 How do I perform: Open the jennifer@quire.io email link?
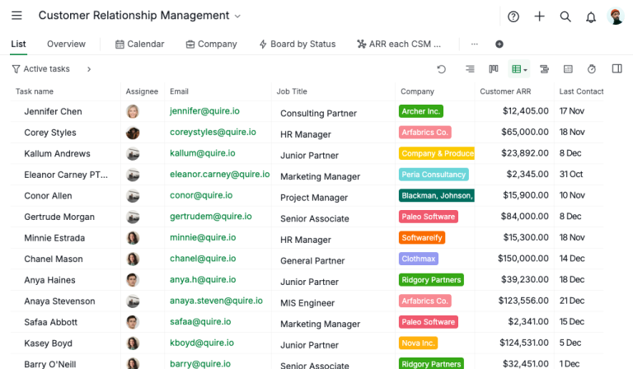coord(204,111)
